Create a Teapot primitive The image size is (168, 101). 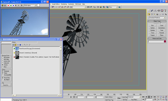[x=153, y=35]
